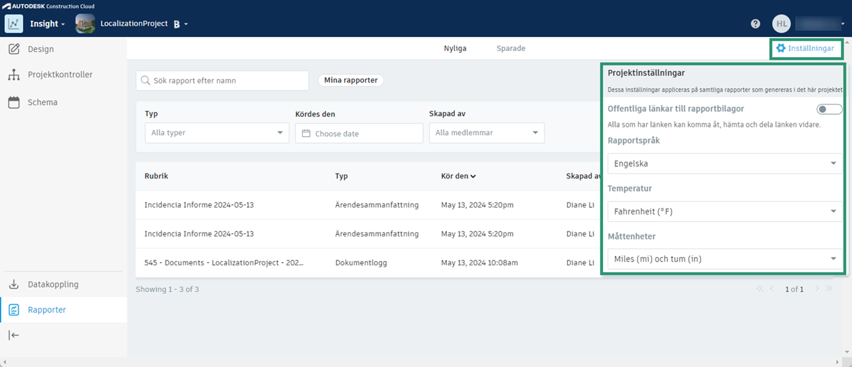Open the help question mark icon
The width and height of the screenshot is (852, 367).
[x=755, y=24]
